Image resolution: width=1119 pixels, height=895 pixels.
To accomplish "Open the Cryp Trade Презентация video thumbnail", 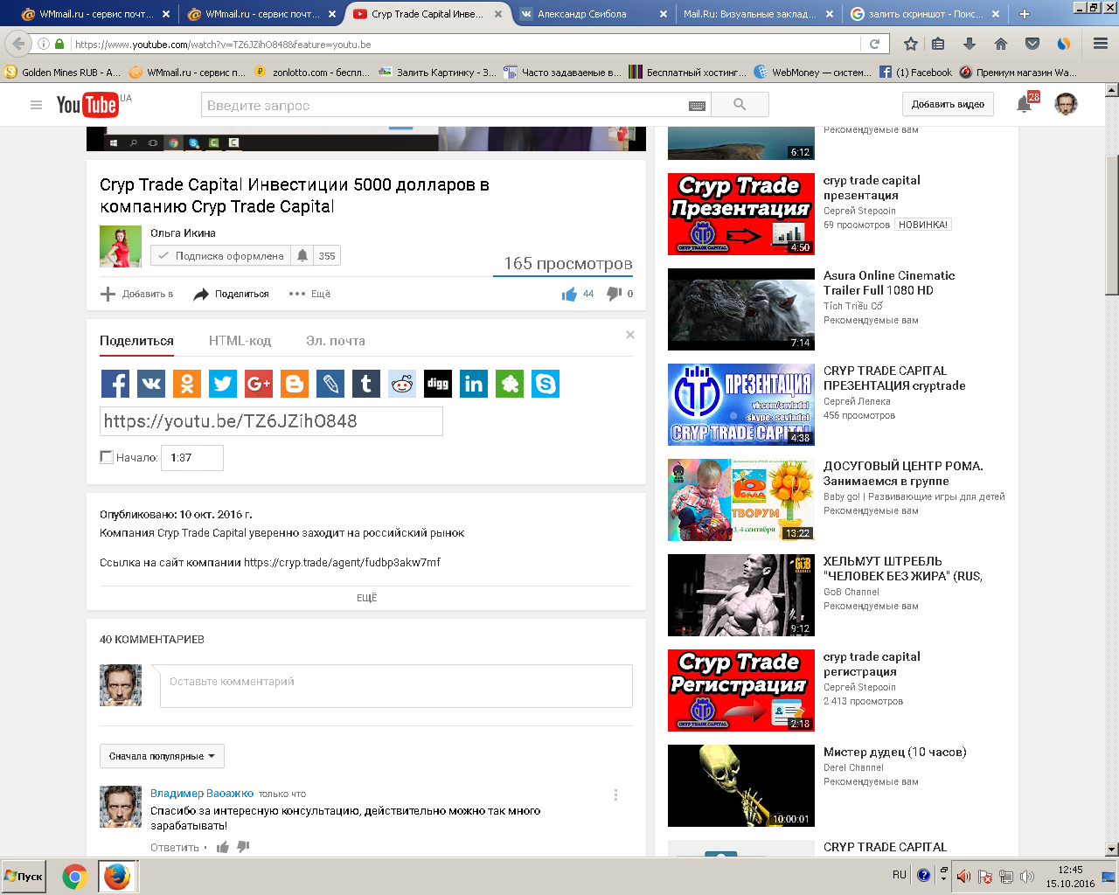I will (741, 214).
